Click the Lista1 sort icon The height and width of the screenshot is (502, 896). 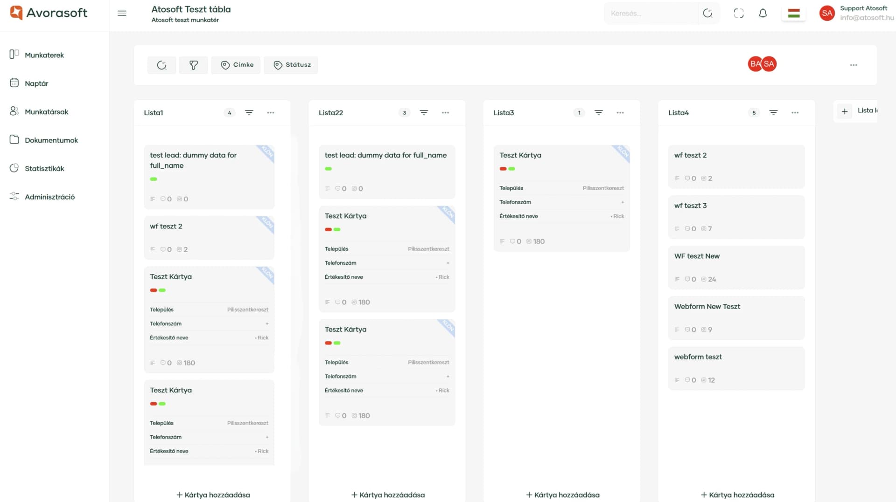coord(249,113)
